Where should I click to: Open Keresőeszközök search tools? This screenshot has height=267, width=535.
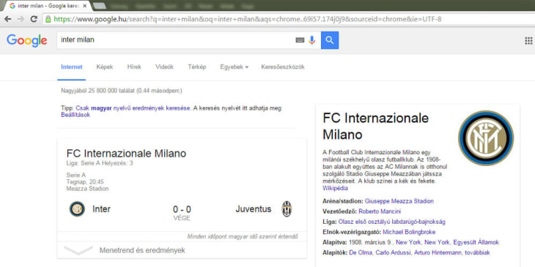pos(283,67)
